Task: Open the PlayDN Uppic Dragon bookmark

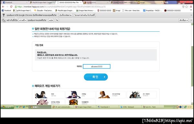Action: (64, 11)
